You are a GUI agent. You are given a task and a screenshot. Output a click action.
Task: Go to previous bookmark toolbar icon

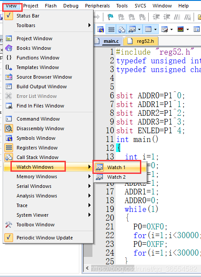coord(121,17)
